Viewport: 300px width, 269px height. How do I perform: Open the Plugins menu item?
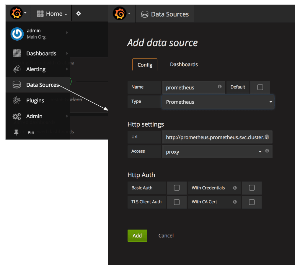[38, 100]
